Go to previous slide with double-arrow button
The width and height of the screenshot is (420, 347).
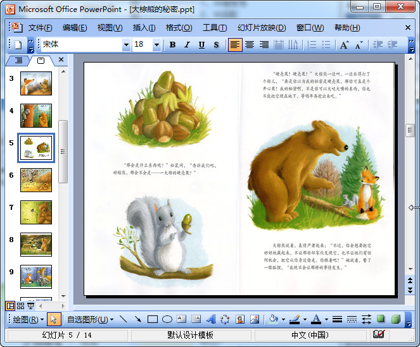tap(410, 281)
